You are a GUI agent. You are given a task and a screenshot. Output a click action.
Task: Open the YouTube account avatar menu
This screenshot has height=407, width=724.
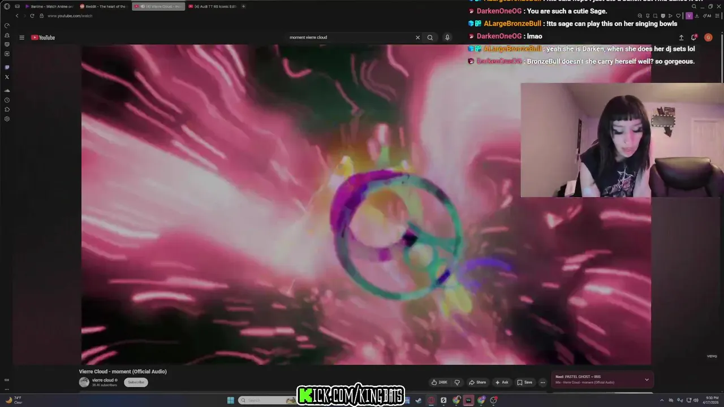tap(708, 37)
